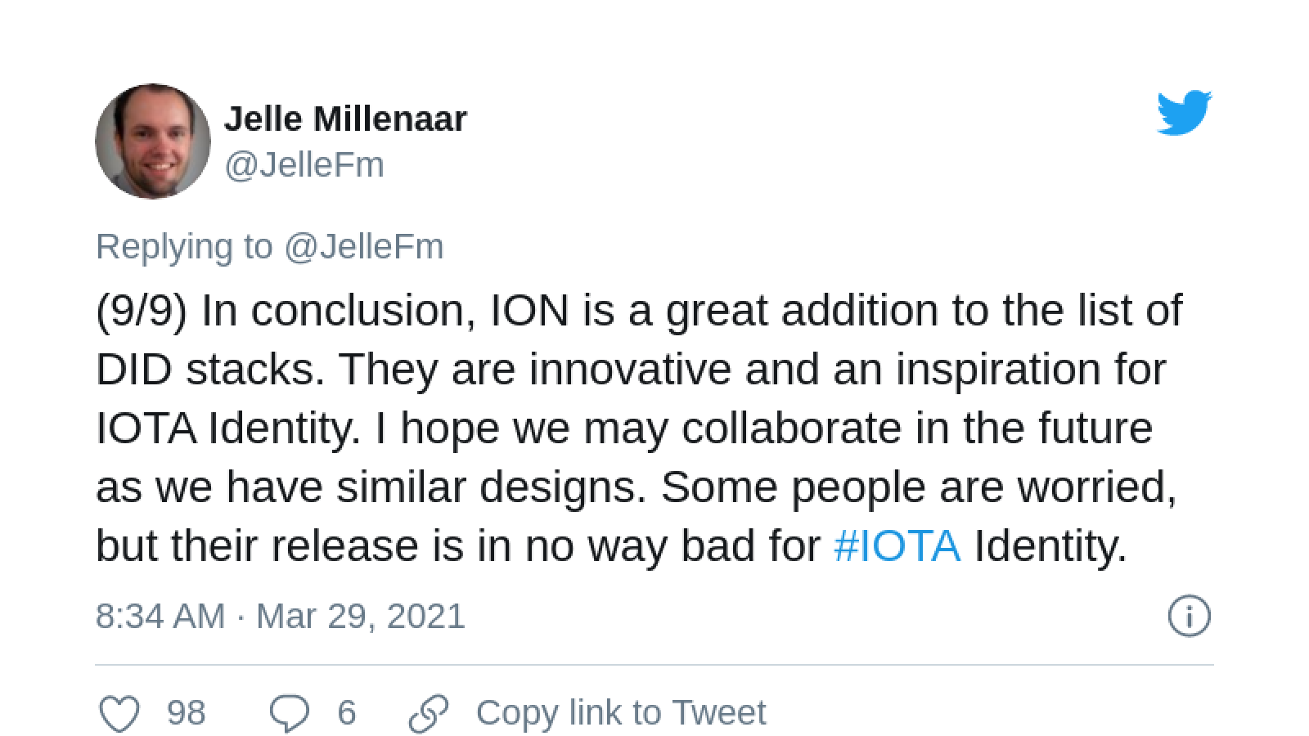This screenshot has height=736, width=1309.
Task: Open the @JelleFm handle below the name
Action: point(304,165)
